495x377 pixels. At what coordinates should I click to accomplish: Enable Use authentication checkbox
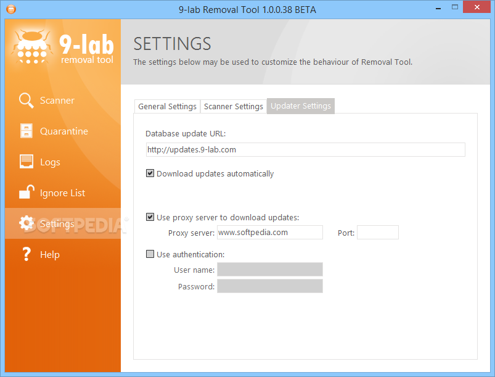click(x=150, y=254)
